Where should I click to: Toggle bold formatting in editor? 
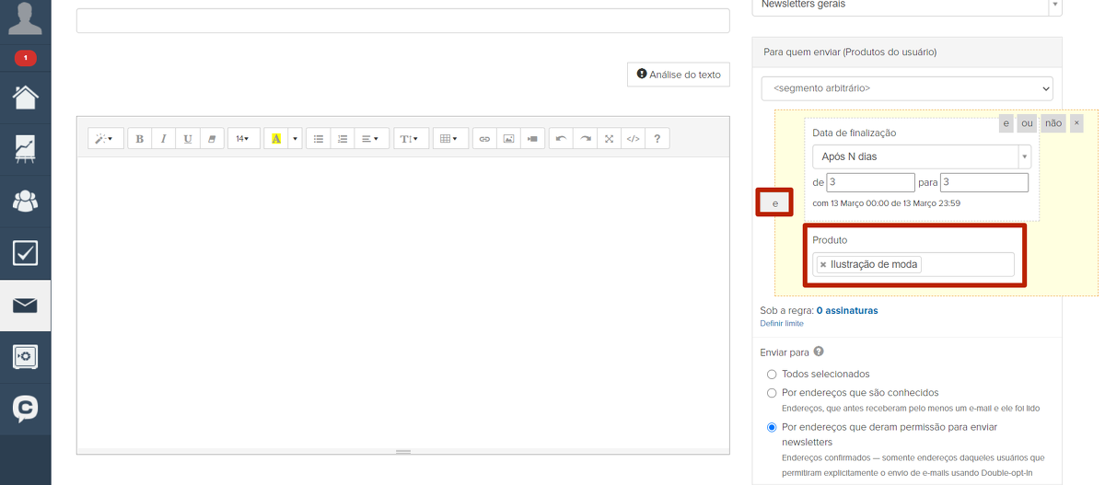tap(140, 139)
